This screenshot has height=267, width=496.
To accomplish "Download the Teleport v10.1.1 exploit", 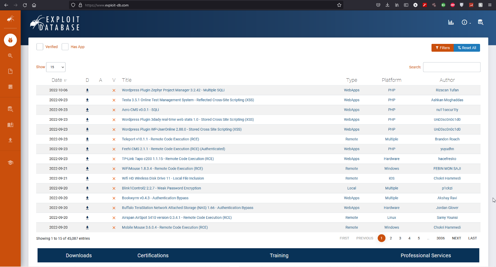I will (87, 139).
